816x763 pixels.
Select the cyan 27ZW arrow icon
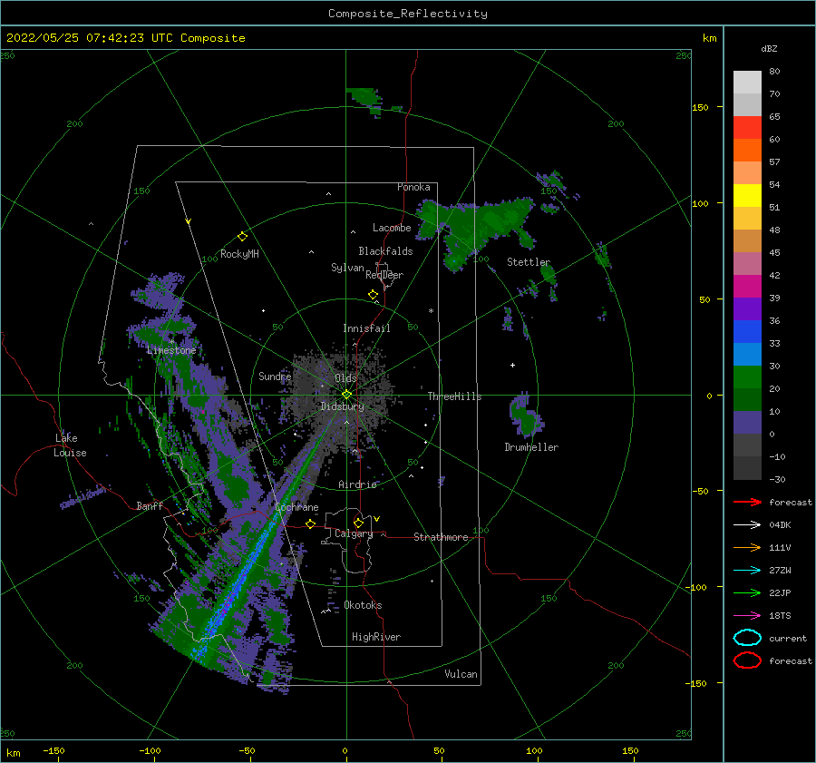point(747,571)
